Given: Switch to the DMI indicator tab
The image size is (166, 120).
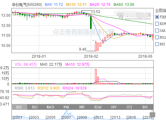Looking at the screenshot, I should tap(82, 107).
